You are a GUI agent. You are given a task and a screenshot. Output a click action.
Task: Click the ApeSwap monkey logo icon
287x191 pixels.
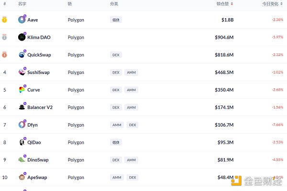coord(22,177)
